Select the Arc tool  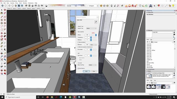(x=2, y=26)
